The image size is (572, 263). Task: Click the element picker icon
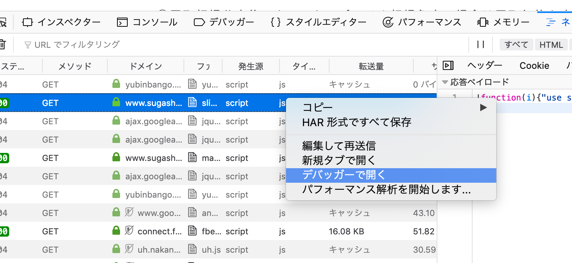[x=3, y=23]
